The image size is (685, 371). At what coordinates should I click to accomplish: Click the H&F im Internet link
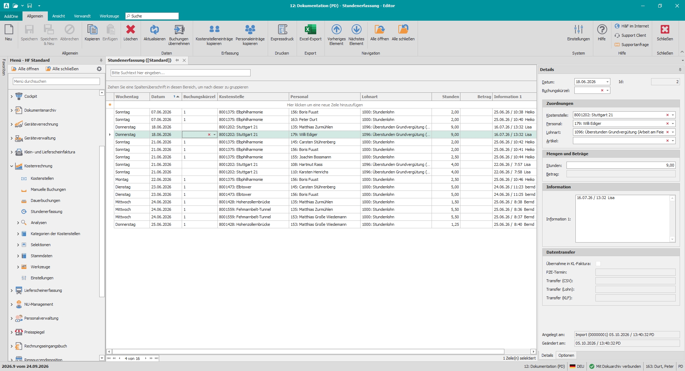[x=632, y=26]
